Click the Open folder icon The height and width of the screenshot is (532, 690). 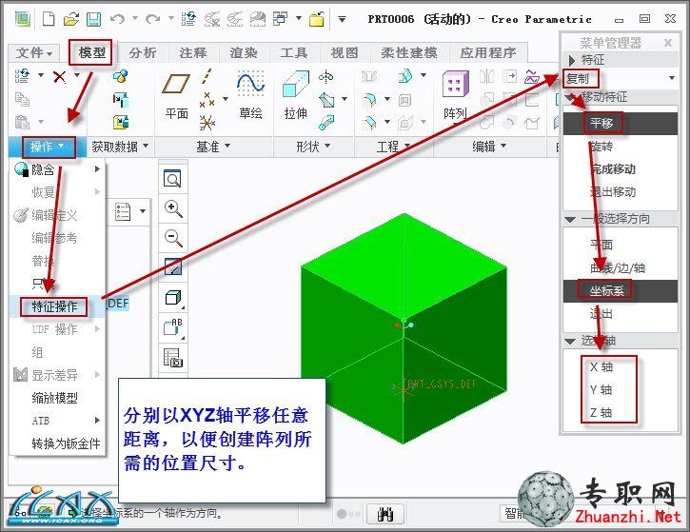[70, 19]
